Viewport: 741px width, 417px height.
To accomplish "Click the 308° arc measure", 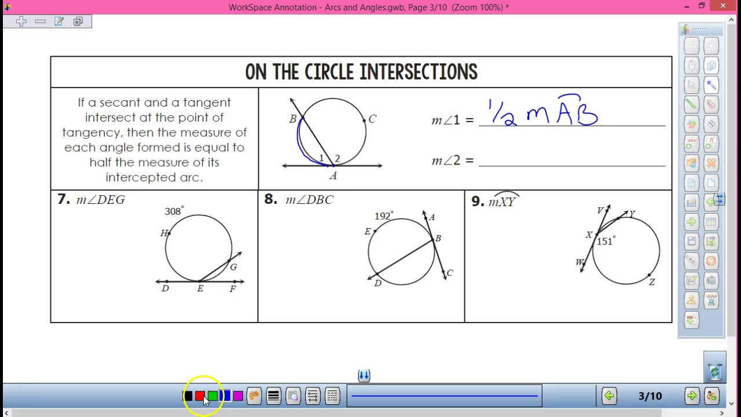I will (x=174, y=211).
